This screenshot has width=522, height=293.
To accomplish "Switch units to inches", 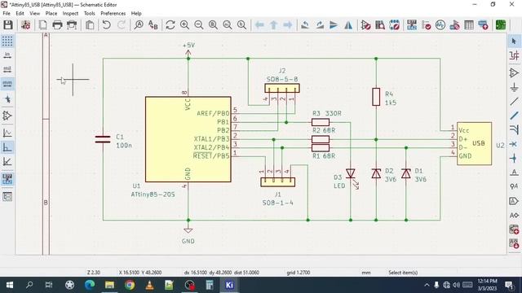I will 7,55.
